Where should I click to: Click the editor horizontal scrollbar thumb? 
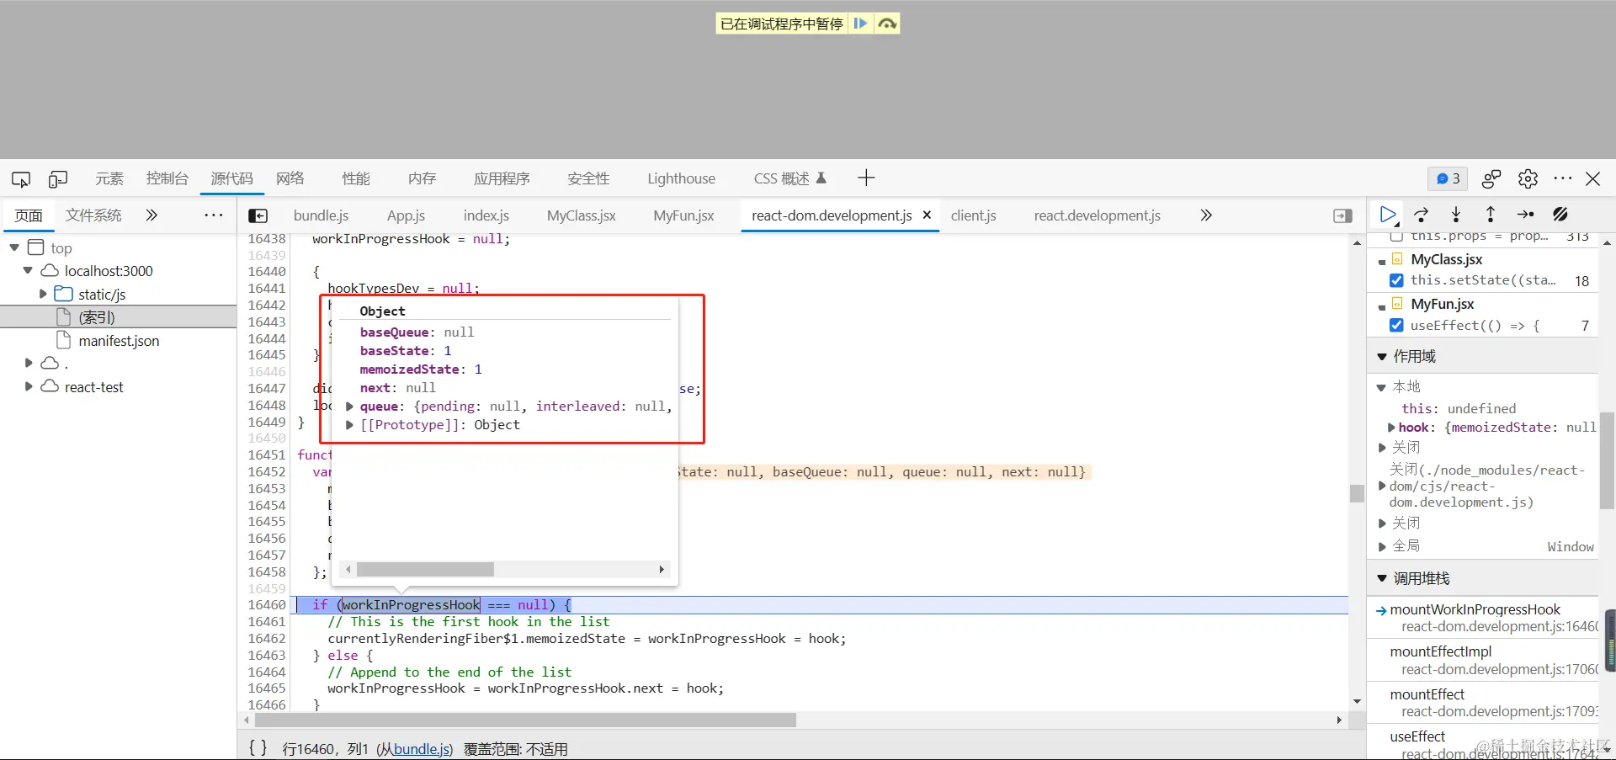coord(525,720)
